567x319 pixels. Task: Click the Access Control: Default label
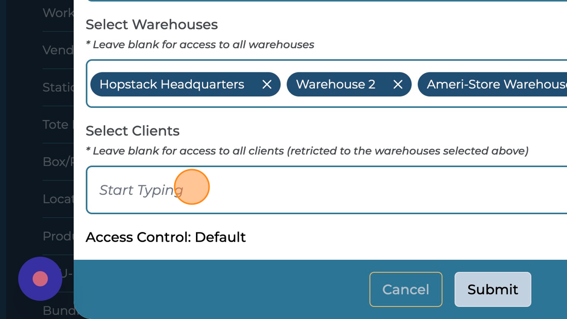[x=166, y=237]
